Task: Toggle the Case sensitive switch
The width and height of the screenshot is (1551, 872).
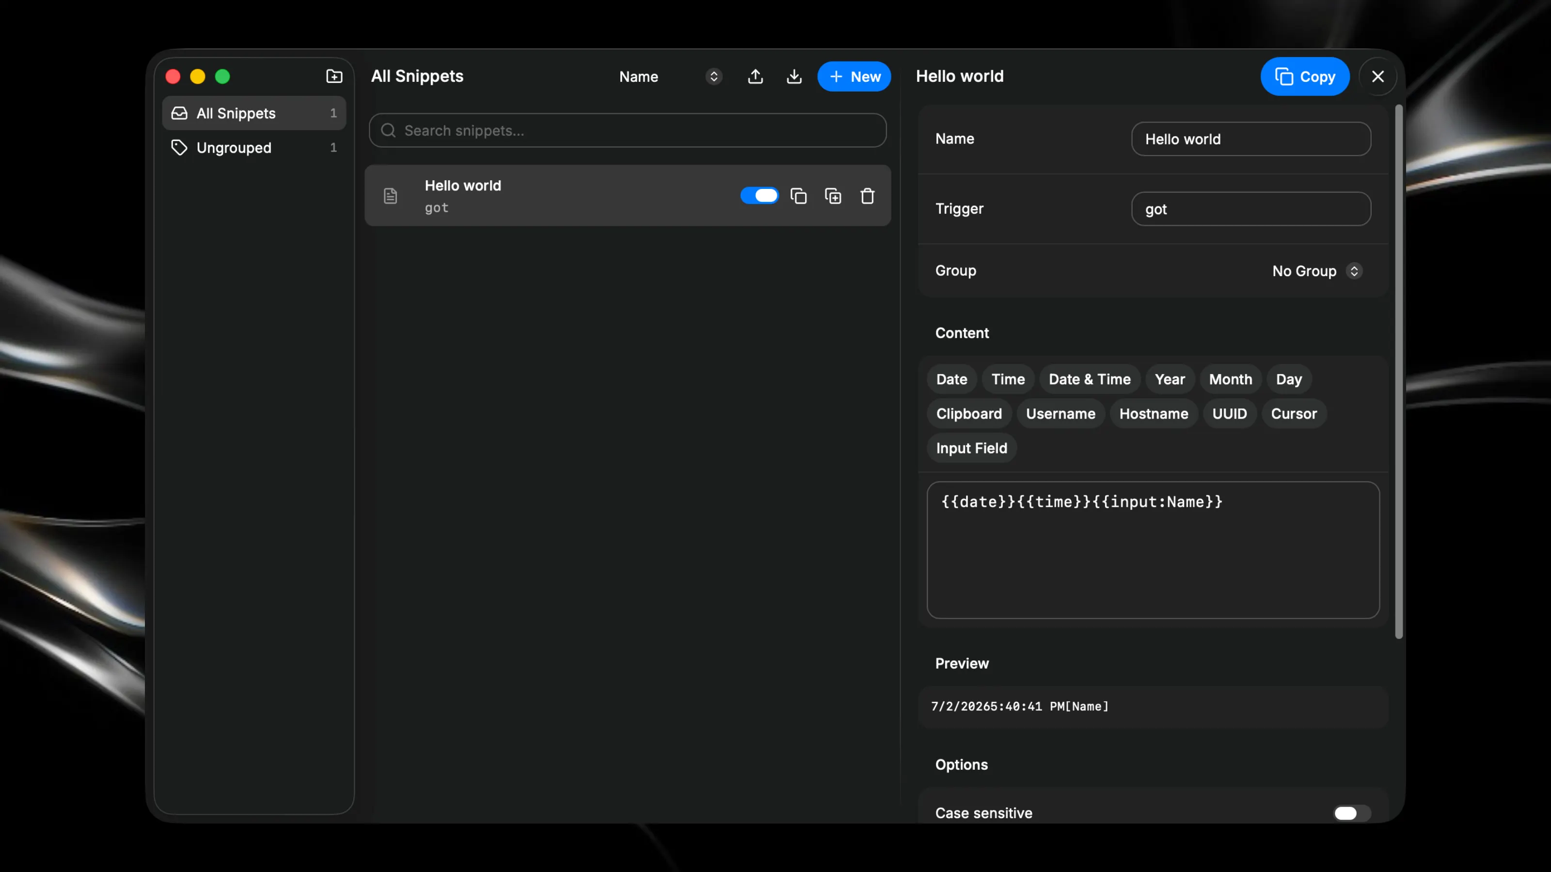Action: 1352,813
